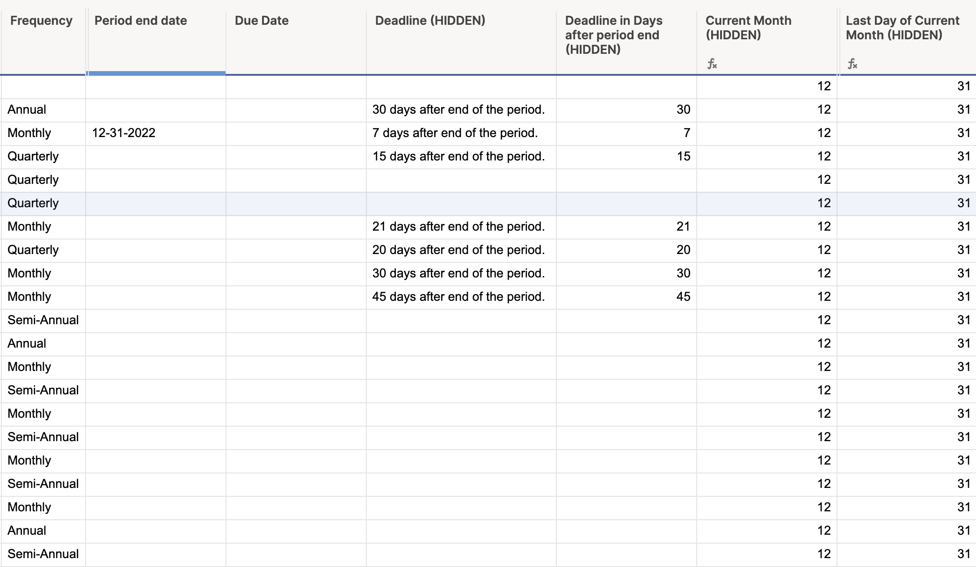Screen dimensions: 976x567
Task: Open the formula editor for Current Month column
Action: pos(712,64)
